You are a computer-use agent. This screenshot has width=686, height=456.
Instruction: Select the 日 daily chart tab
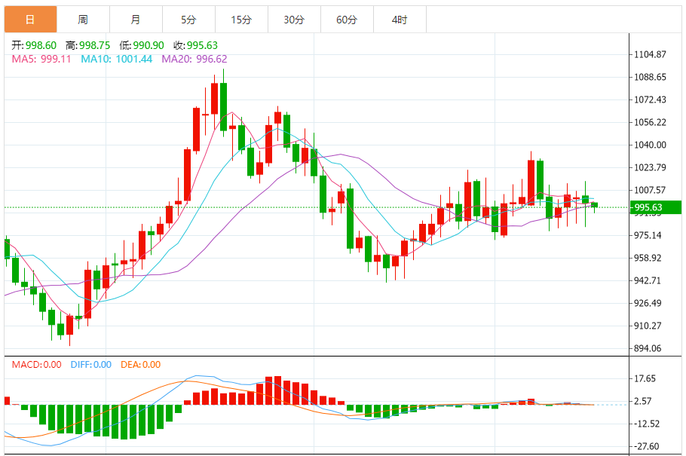point(31,20)
